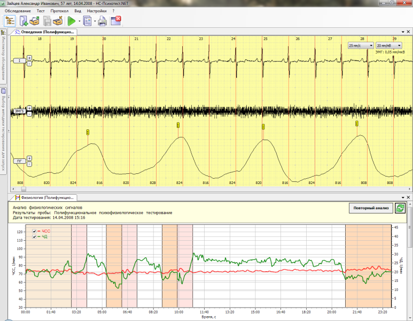Click the protocol report icon

pyautogui.click(x=88, y=21)
